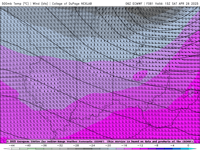Click the "College of DuPage NEXLAB" text
Screen dimensions: 200x150
(x=72, y=3)
